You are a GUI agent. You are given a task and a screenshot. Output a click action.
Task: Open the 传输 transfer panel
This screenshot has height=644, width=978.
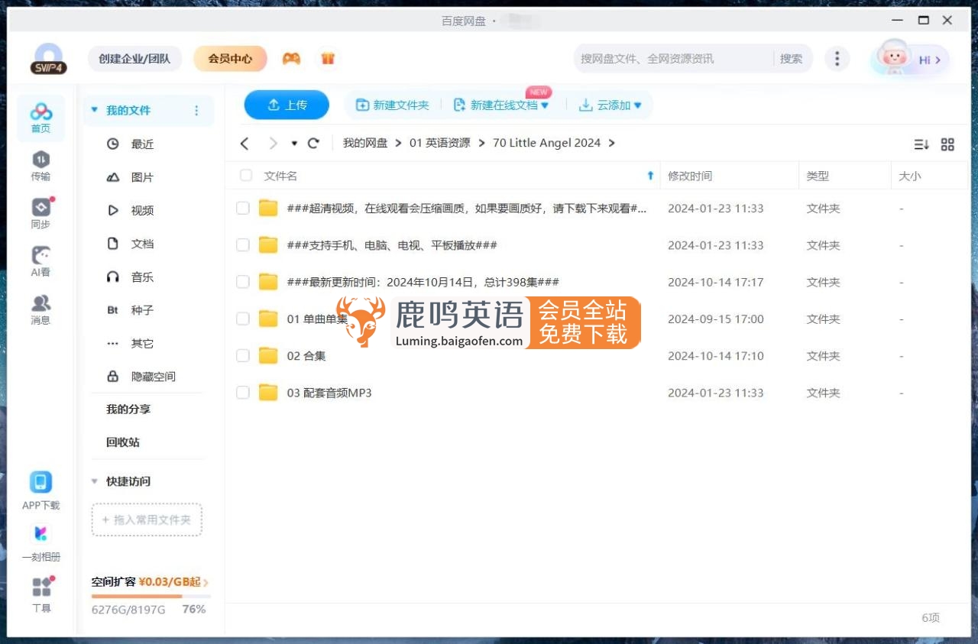[x=40, y=166]
